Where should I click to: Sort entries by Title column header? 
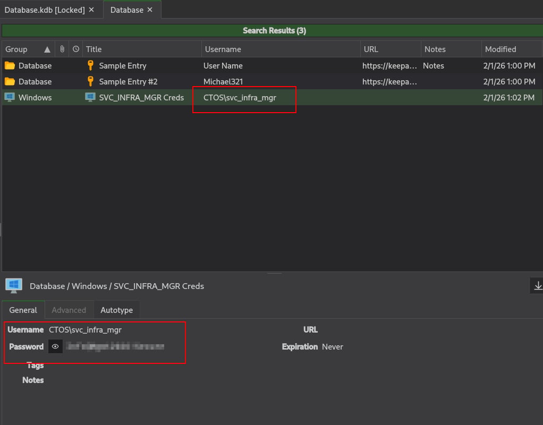pos(142,49)
